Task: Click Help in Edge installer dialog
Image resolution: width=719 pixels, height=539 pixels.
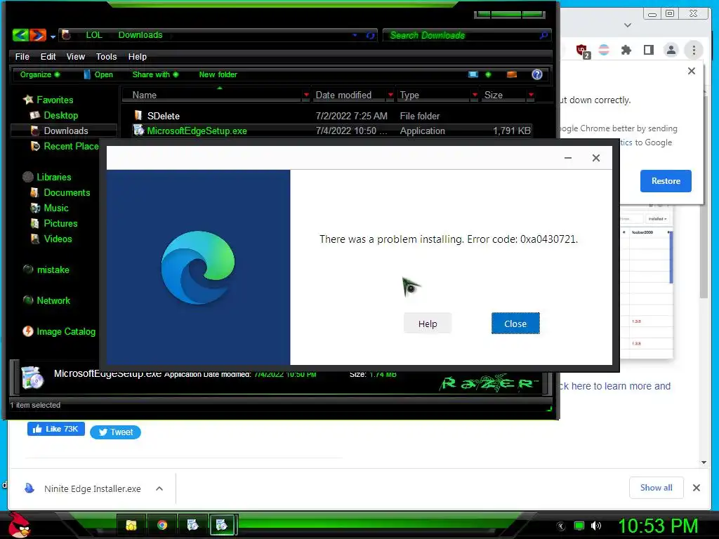Action: click(428, 324)
